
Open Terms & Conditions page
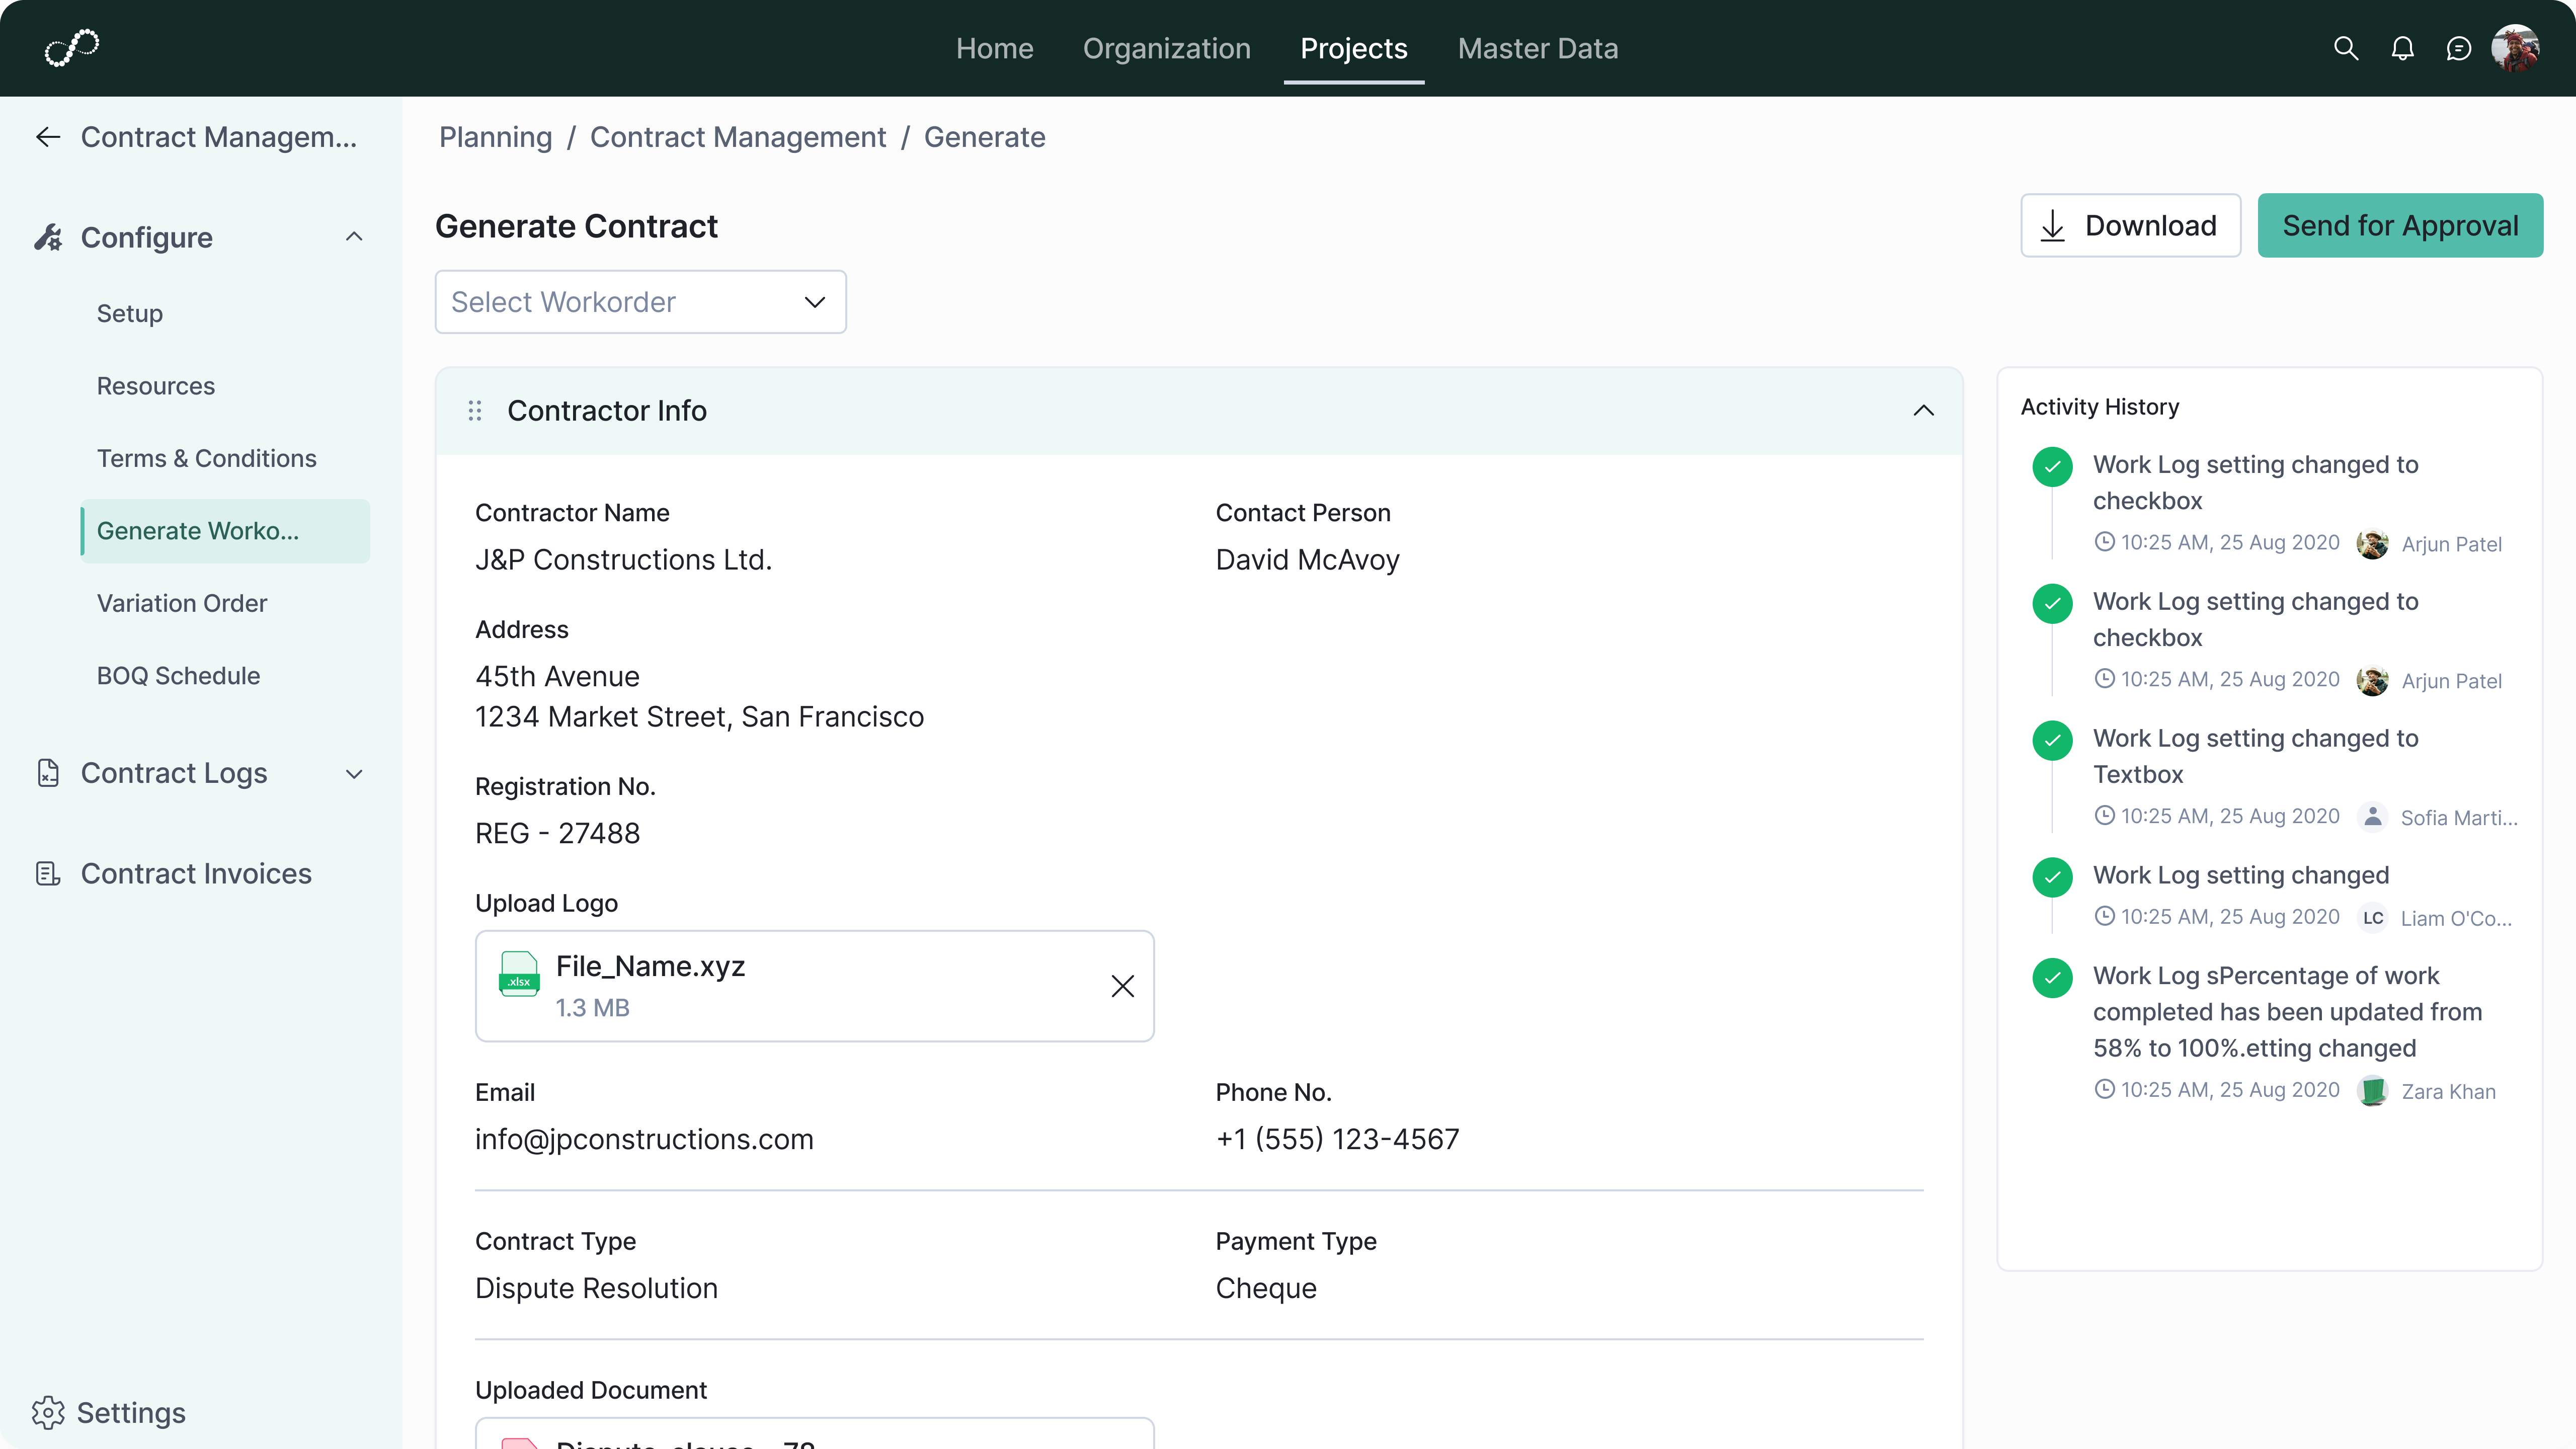[207, 459]
